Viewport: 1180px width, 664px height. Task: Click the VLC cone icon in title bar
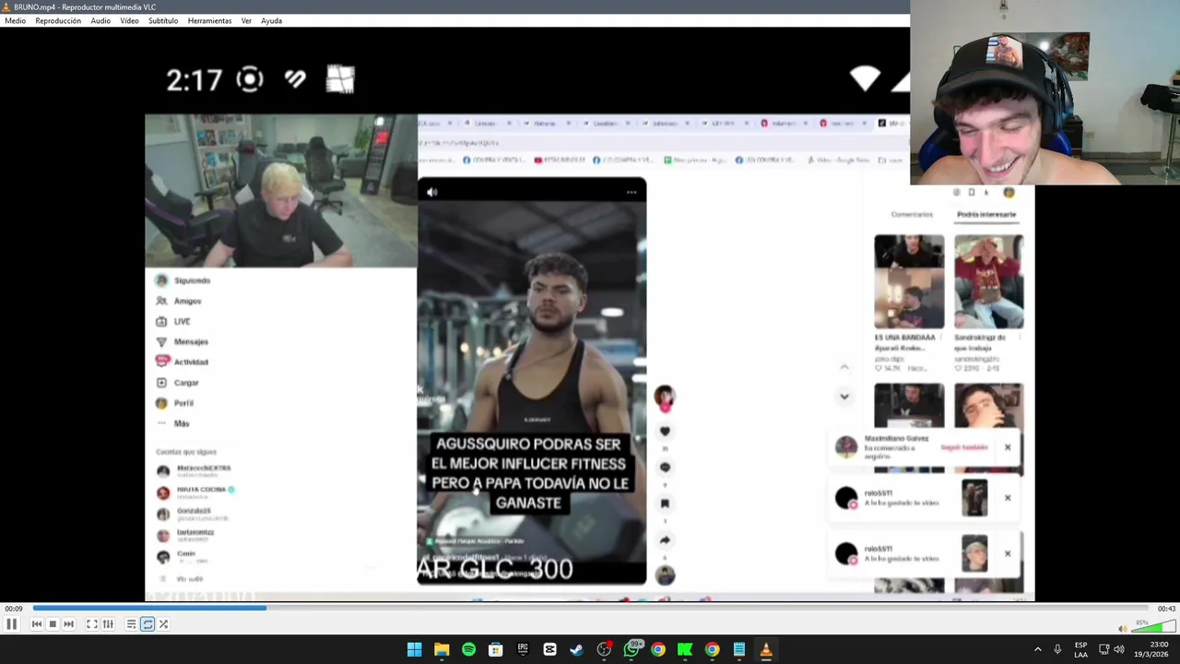point(7,6)
